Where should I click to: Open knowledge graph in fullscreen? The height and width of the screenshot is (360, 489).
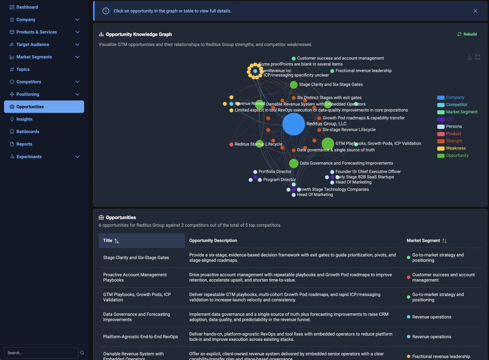[477, 57]
